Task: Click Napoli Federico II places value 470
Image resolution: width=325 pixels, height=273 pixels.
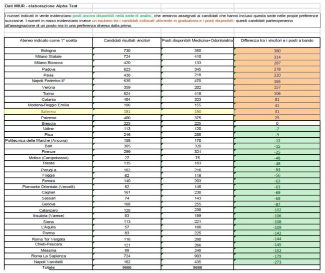Action: point(197,81)
